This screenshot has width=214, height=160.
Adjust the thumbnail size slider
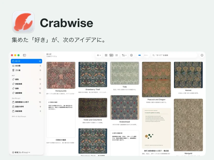(143, 55)
